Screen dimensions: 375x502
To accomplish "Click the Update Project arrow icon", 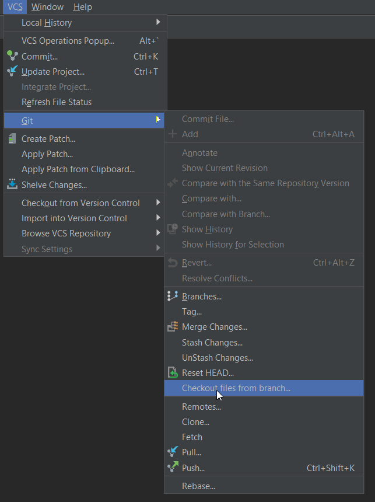I will [12, 71].
